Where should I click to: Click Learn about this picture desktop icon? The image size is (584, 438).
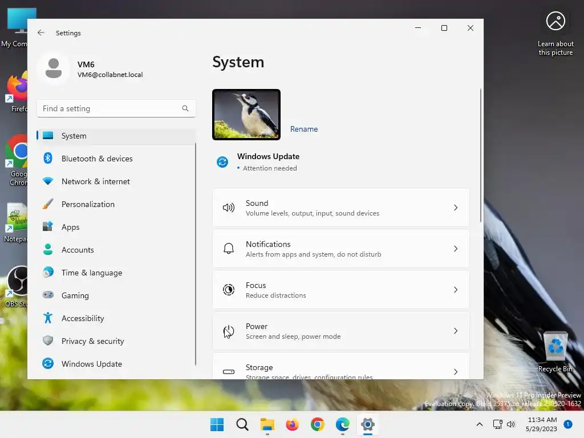point(555,33)
